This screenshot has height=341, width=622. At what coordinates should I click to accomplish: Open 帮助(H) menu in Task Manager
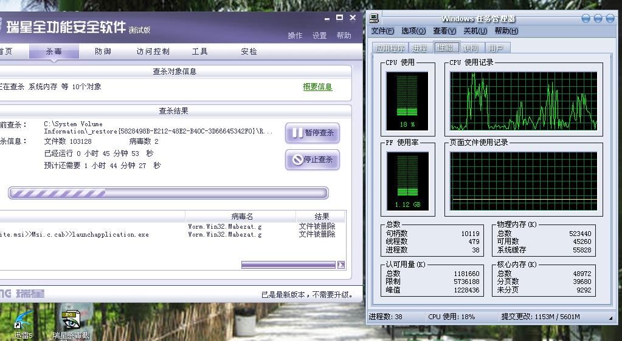[506, 31]
